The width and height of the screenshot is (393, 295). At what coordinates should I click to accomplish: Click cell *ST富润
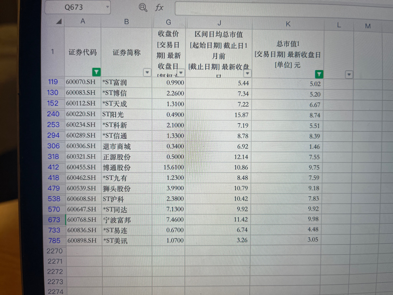click(x=127, y=82)
